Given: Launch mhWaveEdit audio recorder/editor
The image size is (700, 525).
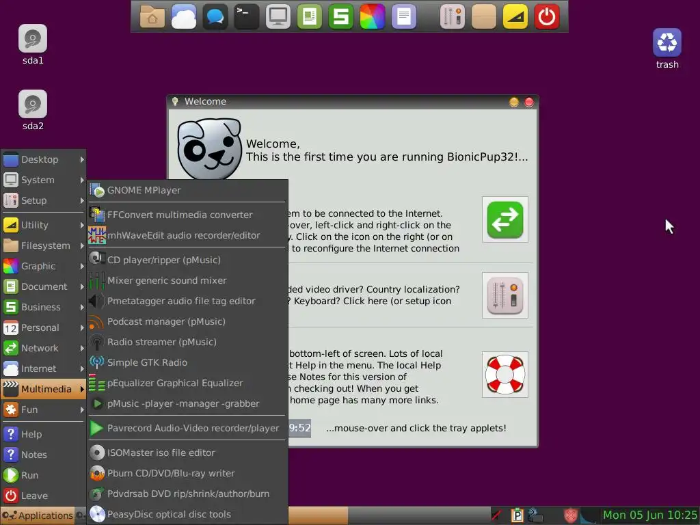Looking at the screenshot, I should tap(187, 235).
